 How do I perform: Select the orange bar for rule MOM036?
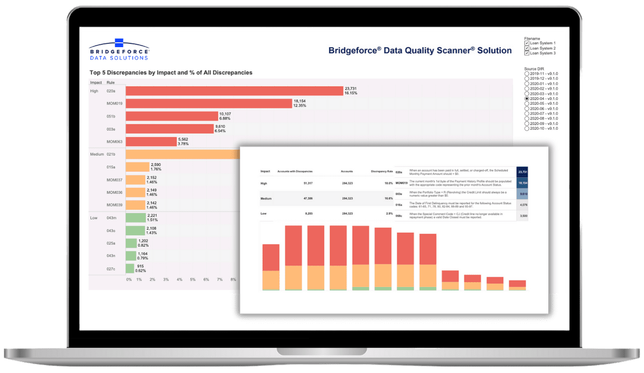(136, 192)
